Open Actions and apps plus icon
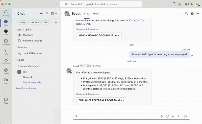Viewport: 202px width, 124px height. click(179, 116)
